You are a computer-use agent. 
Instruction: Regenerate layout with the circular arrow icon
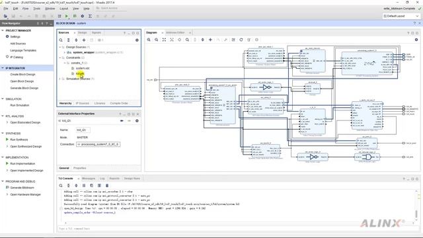coord(241,40)
